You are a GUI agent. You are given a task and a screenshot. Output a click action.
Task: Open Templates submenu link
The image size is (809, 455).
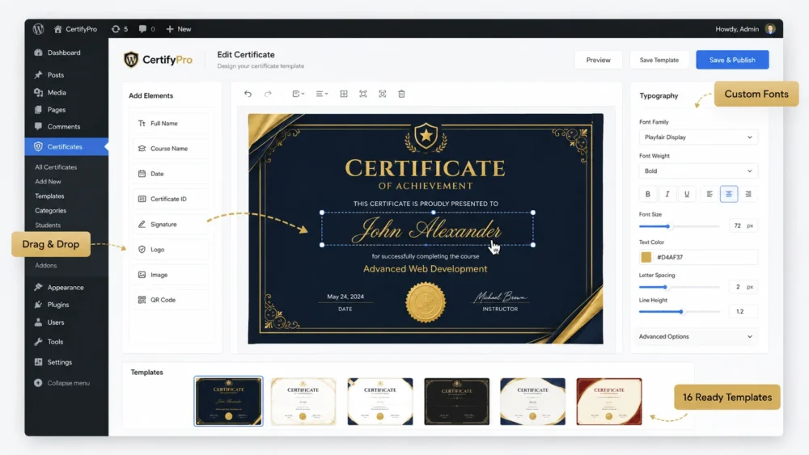pos(49,196)
